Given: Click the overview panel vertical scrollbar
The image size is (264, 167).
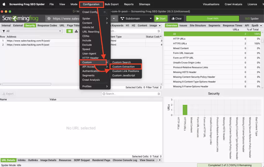Looking at the screenshot, I should (262, 41).
